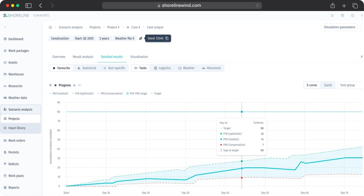
Task: Click the Shoreline logo
Action: click(x=16, y=16)
